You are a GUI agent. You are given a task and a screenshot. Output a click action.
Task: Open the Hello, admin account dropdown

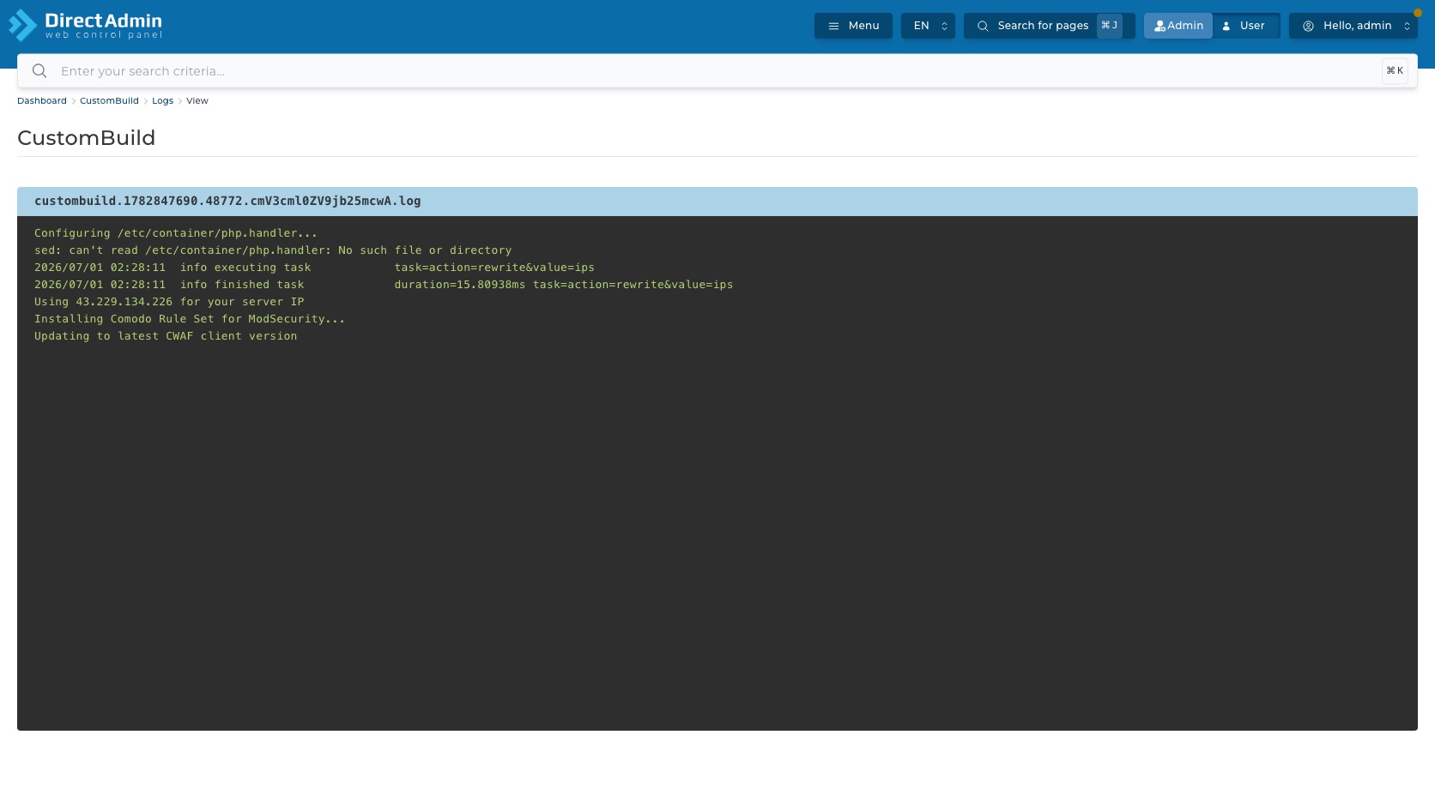1353,26
